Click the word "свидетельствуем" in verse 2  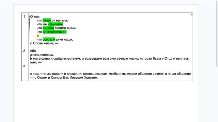click(67, 59)
